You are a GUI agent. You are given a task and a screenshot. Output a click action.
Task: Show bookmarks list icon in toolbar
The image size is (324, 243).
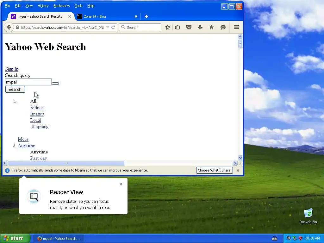(178, 27)
